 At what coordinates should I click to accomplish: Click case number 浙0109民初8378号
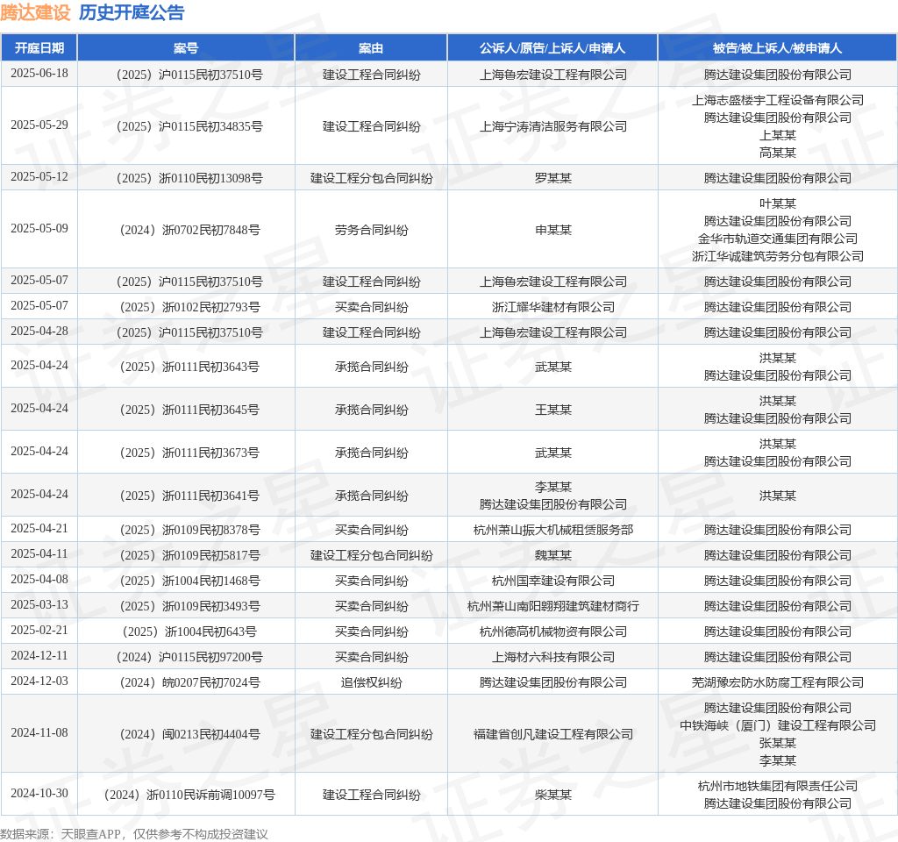pos(189,530)
